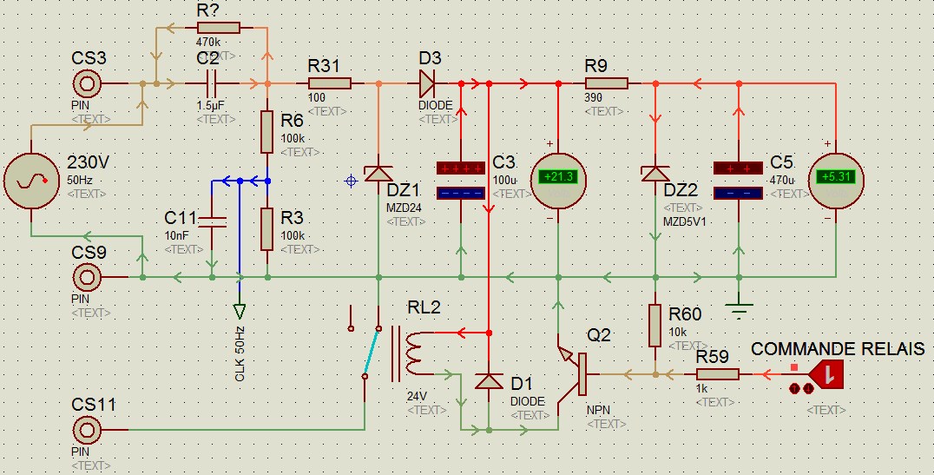Click the ground symbol below C5
This screenshot has height=475, width=934.
[740, 311]
